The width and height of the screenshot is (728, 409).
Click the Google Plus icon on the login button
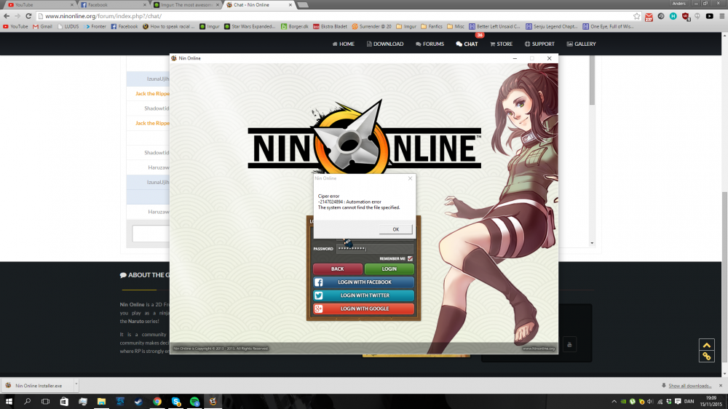(318, 309)
